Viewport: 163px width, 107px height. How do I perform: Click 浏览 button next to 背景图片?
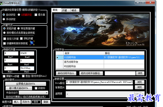140,87
